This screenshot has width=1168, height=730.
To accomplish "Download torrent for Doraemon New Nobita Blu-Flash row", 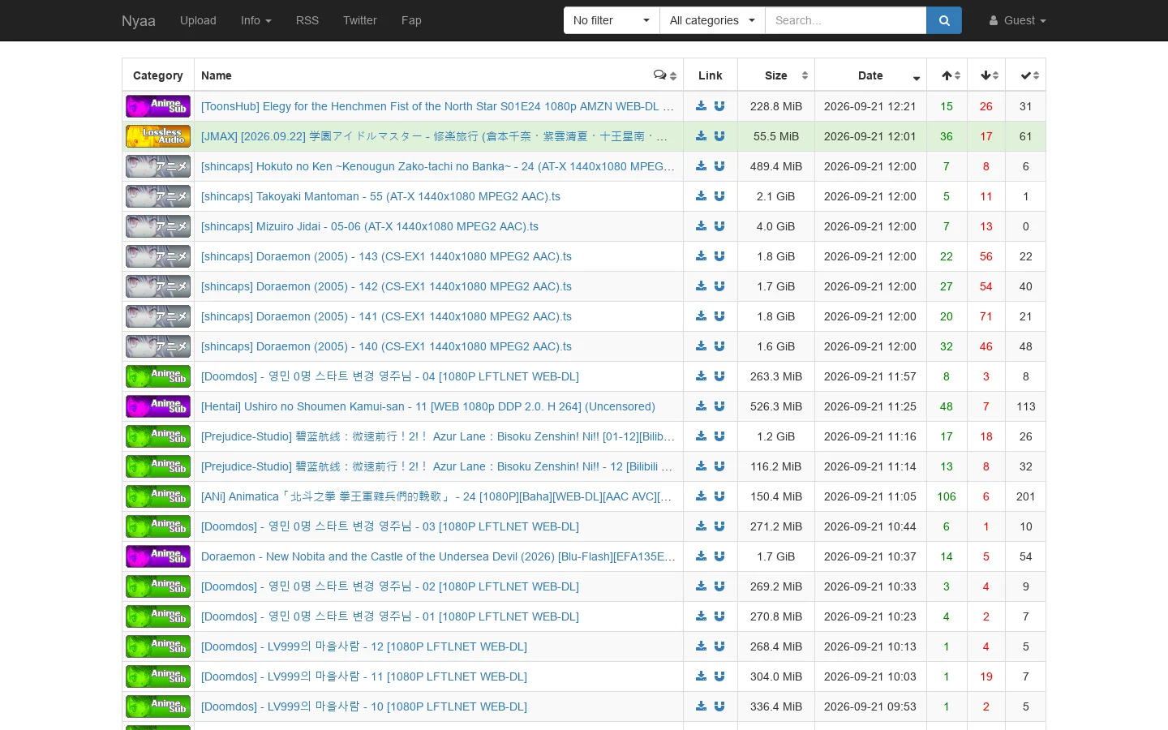I will click(x=702, y=556).
